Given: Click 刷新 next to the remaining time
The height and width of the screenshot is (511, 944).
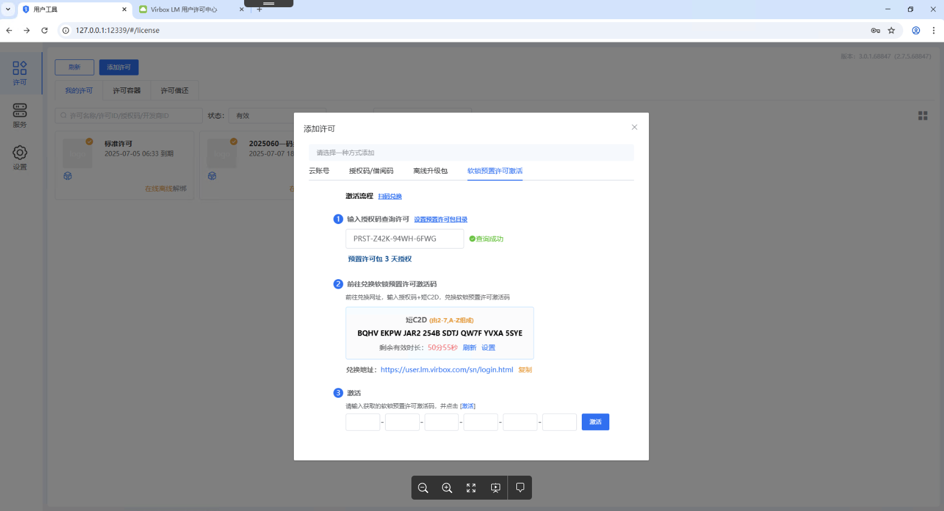Looking at the screenshot, I should click(469, 347).
